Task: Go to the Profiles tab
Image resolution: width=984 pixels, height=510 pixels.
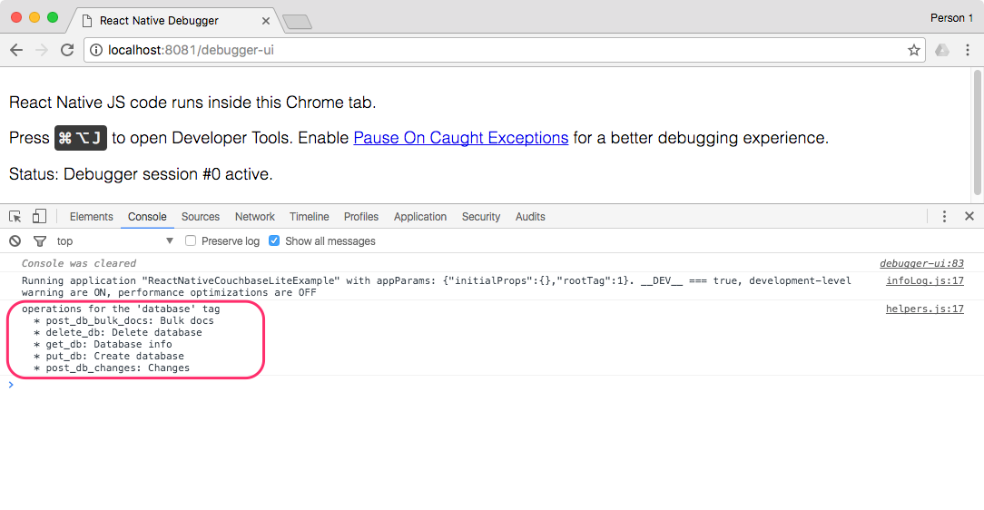Action: pos(361,216)
